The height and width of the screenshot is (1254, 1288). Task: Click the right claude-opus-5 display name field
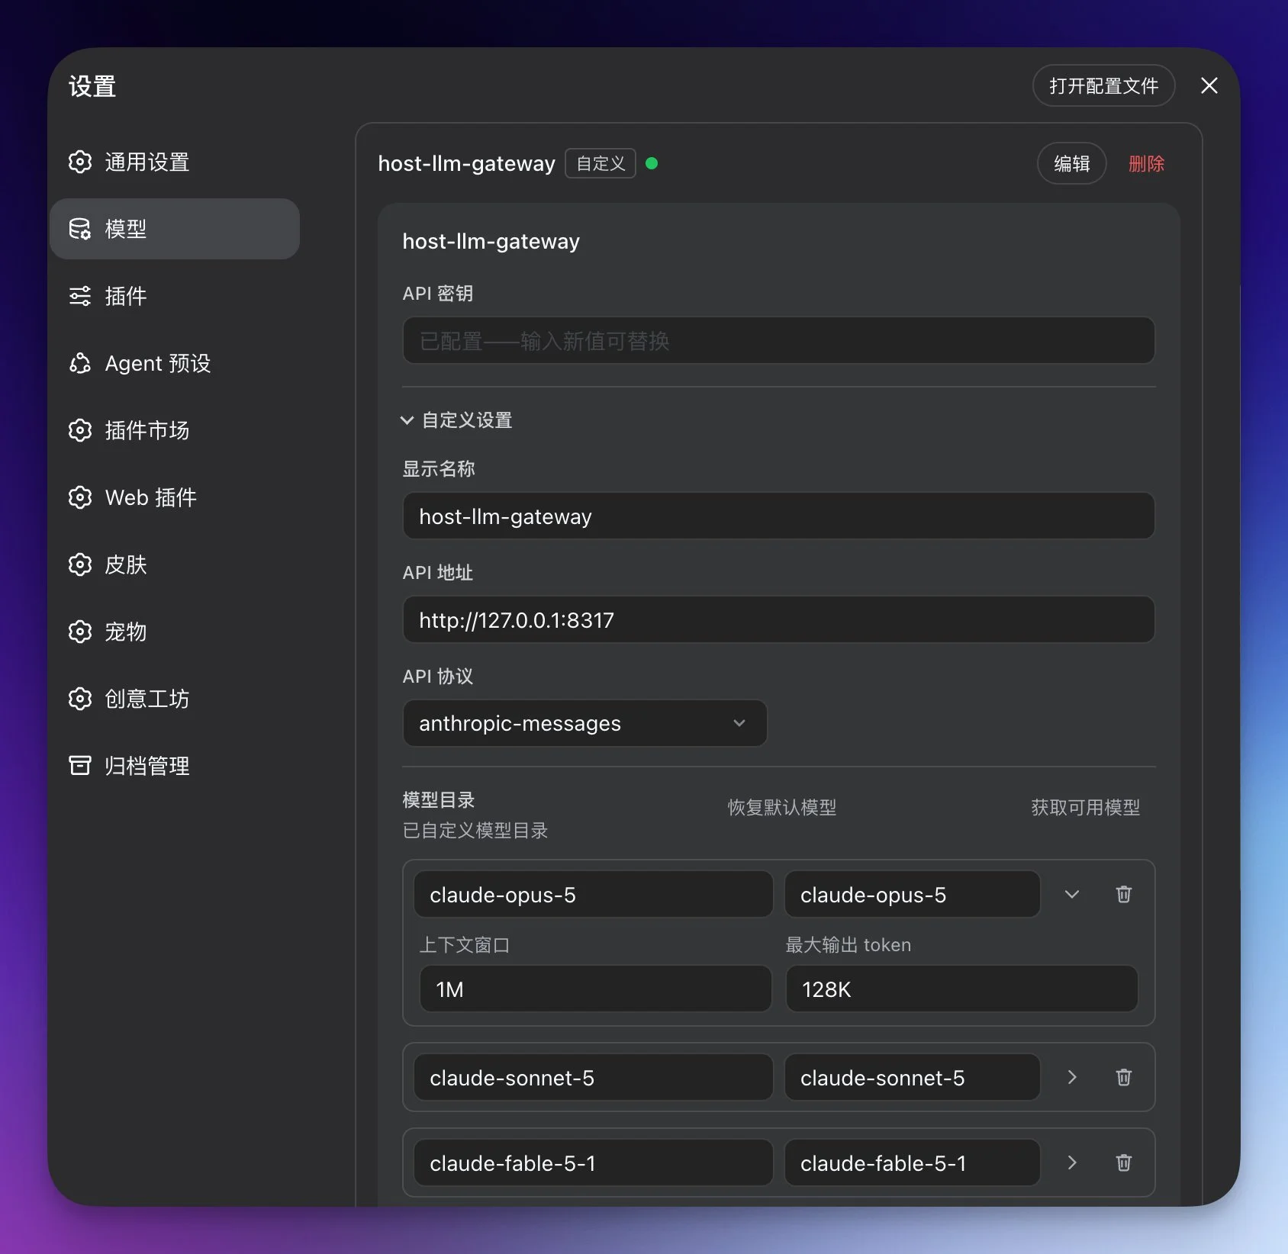point(912,894)
